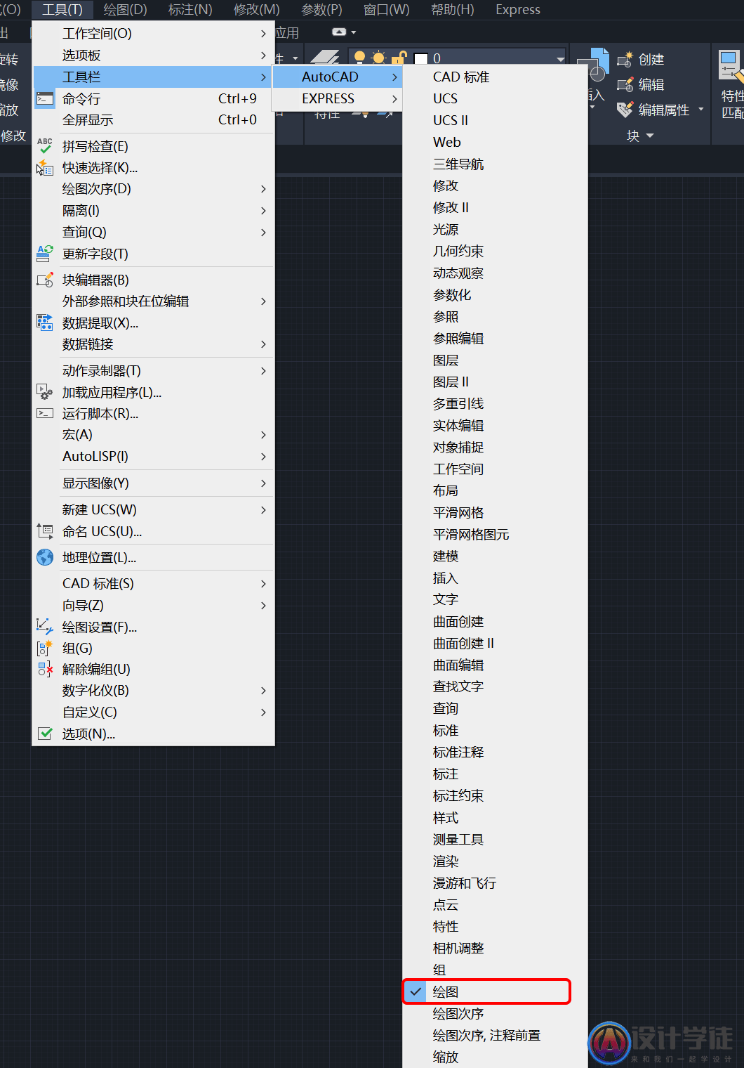
Task: Click the spell check ABC icon
Action: 45,146
